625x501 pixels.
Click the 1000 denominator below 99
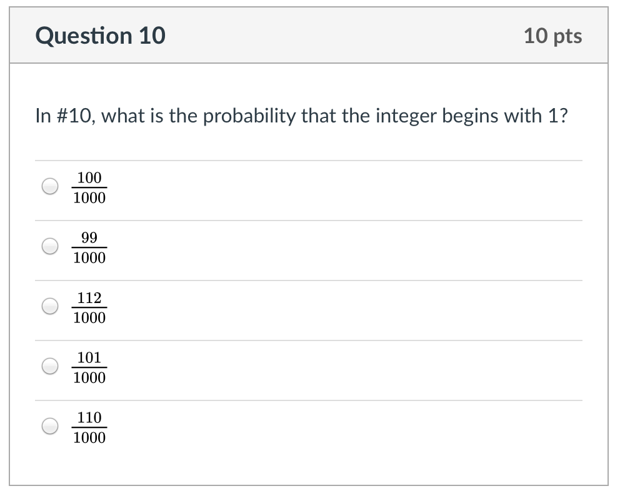point(89,258)
